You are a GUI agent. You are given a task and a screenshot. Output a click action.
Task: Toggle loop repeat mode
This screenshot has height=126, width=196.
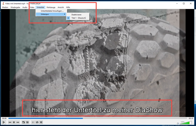point(37,122)
